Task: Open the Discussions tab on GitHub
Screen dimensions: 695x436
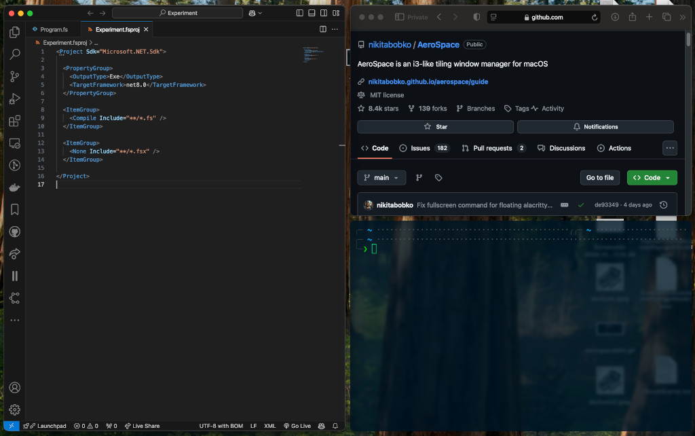Action: click(x=561, y=148)
